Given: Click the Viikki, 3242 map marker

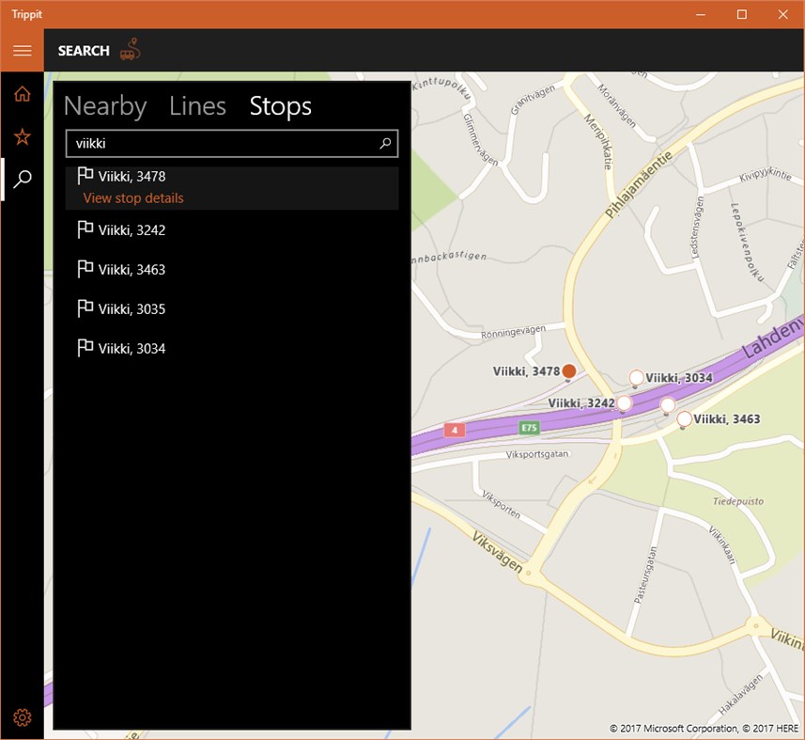Looking at the screenshot, I should (x=624, y=401).
